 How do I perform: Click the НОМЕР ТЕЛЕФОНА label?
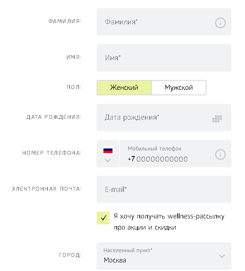pos(52,153)
